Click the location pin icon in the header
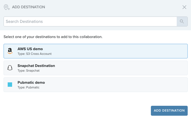 point(7,7)
